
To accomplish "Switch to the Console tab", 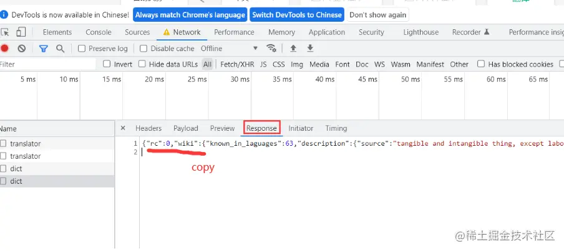I will (x=98, y=32).
